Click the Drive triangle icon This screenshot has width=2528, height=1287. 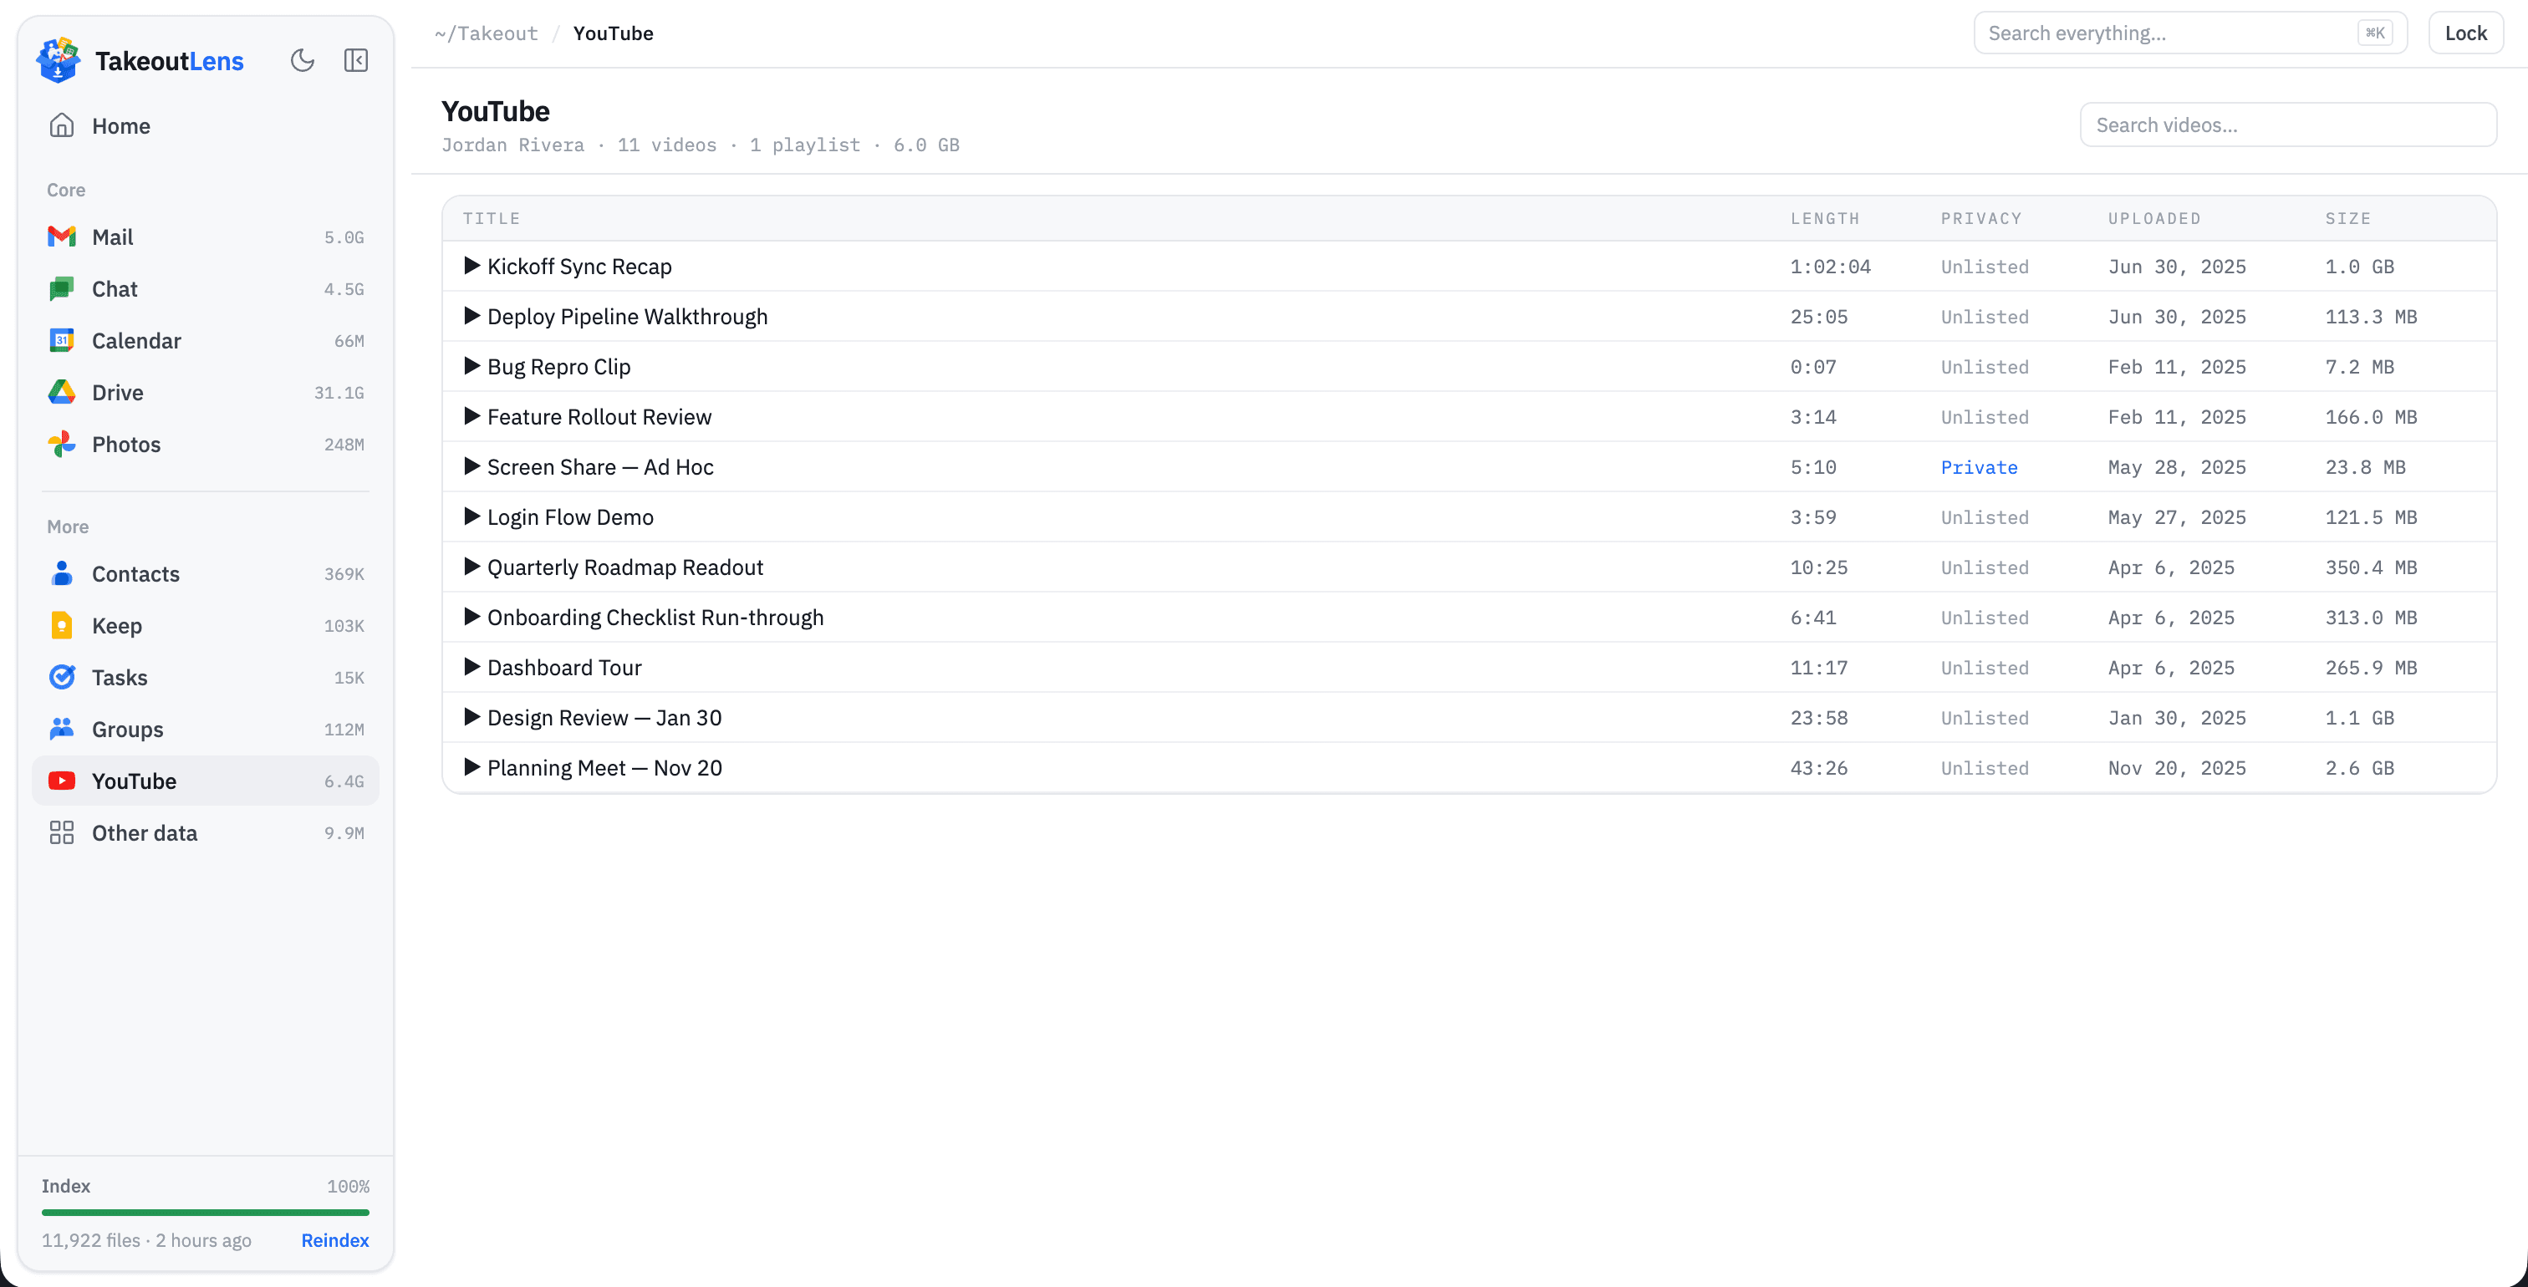point(62,393)
